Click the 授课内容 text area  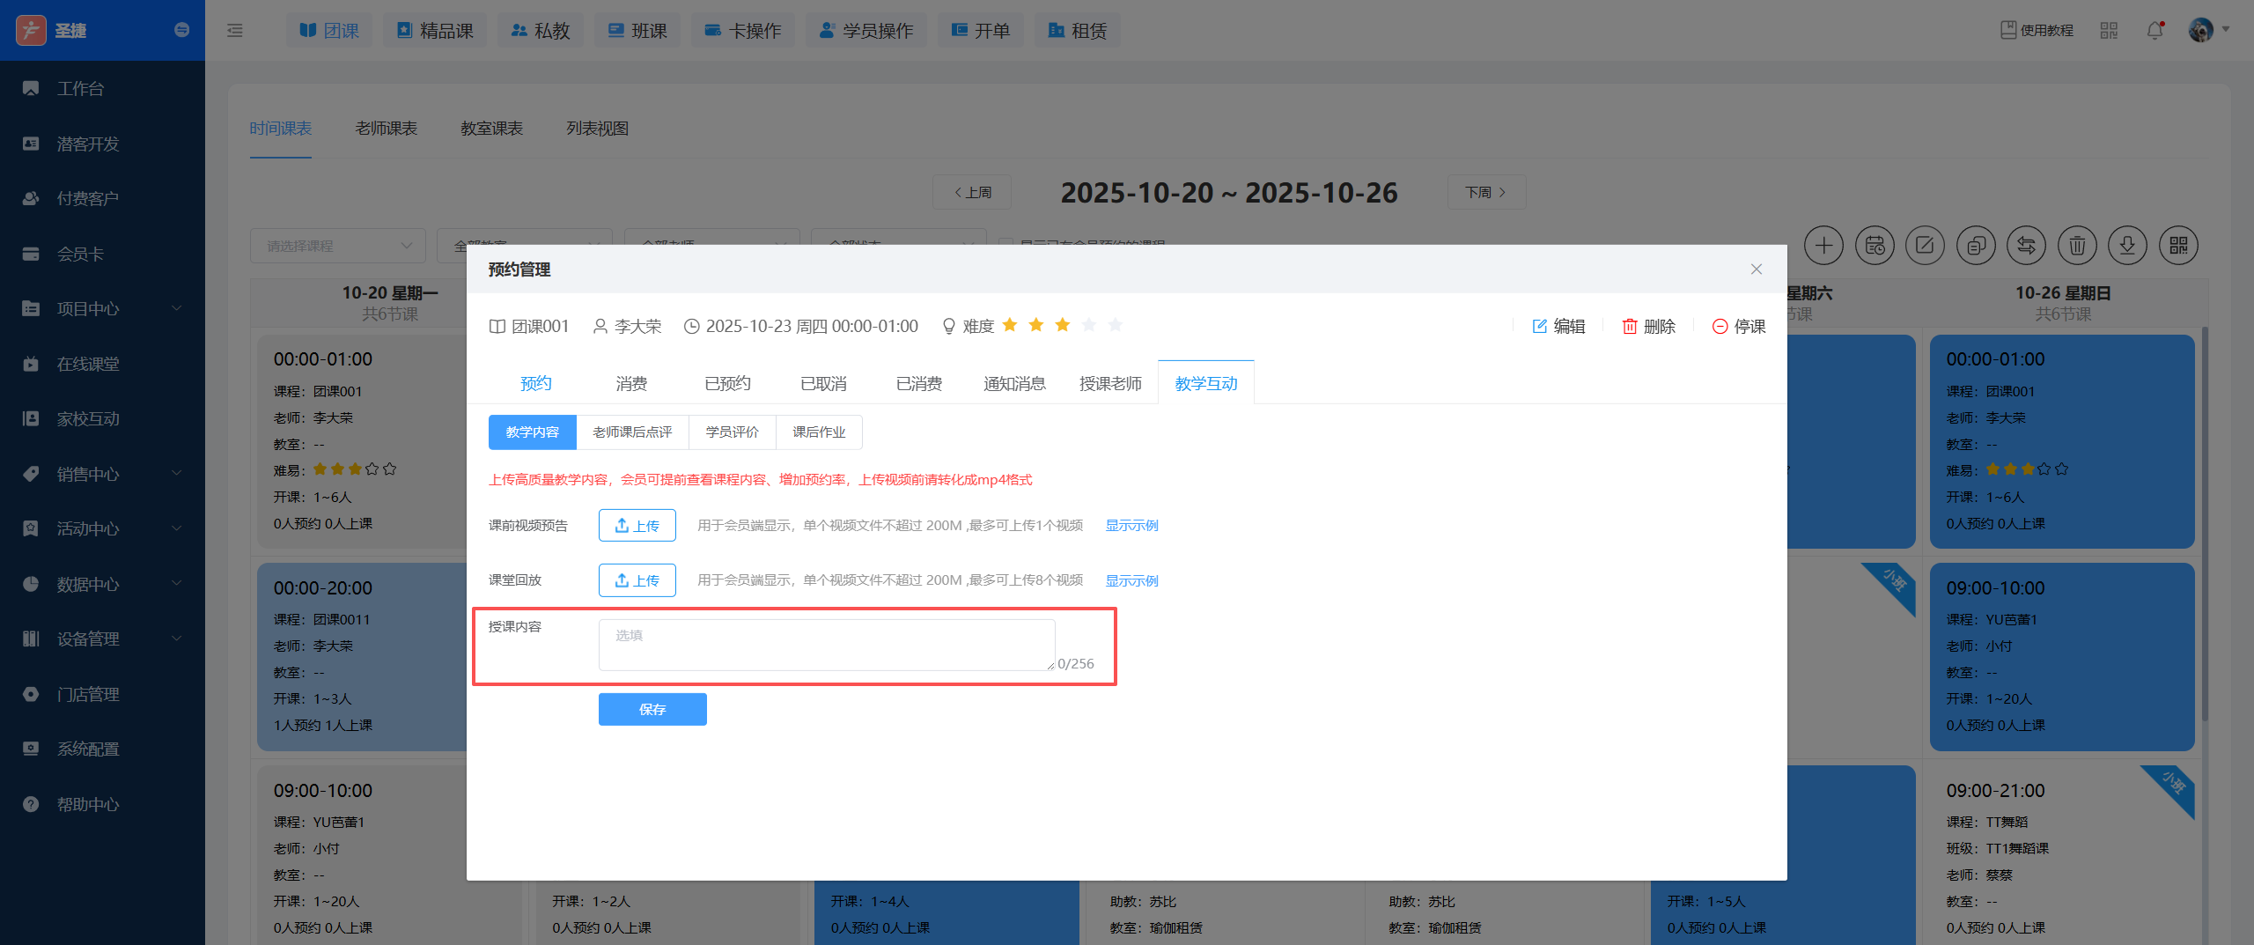tap(826, 646)
